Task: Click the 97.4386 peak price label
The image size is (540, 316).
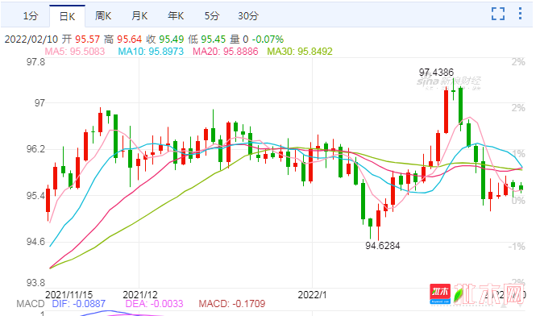Action: click(436, 73)
